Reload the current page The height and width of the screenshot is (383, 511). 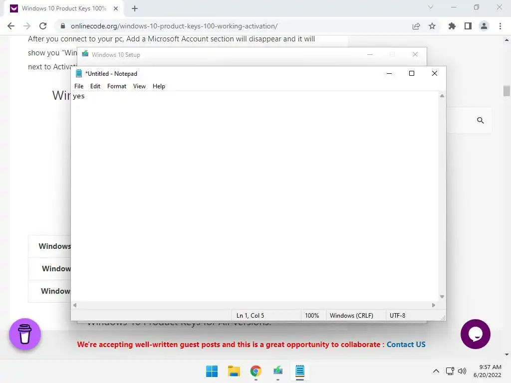(x=43, y=26)
